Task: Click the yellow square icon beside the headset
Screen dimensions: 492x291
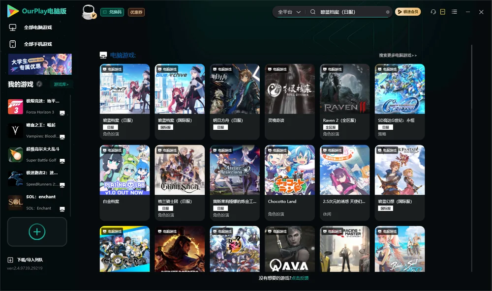Action: click(x=443, y=12)
